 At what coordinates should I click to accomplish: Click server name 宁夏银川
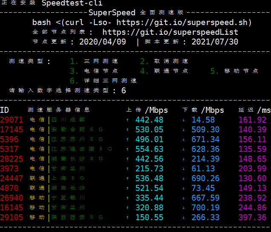[x=68, y=198]
